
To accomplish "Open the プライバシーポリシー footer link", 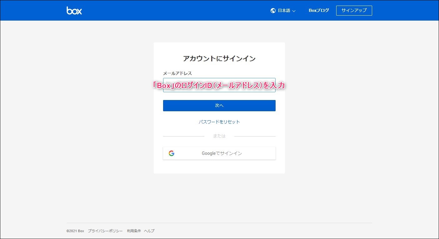I will [x=105, y=231].
